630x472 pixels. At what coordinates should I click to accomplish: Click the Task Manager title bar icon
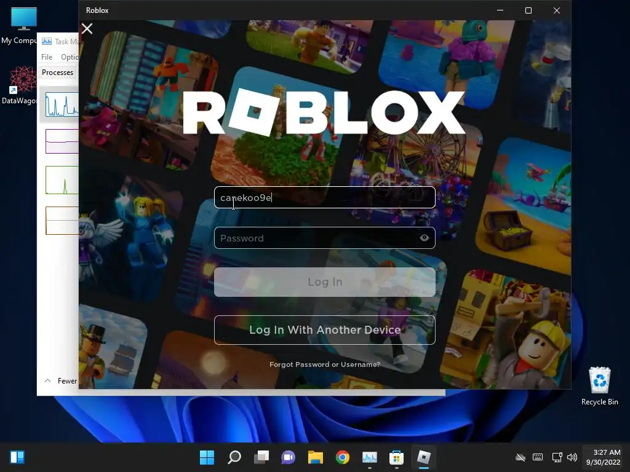[47, 41]
